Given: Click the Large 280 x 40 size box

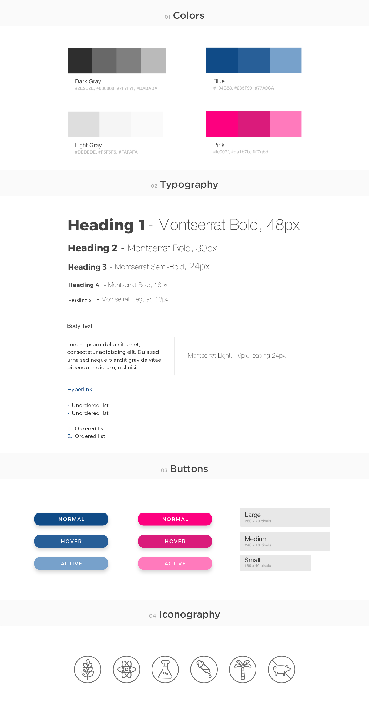Looking at the screenshot, I should (285, 517).
